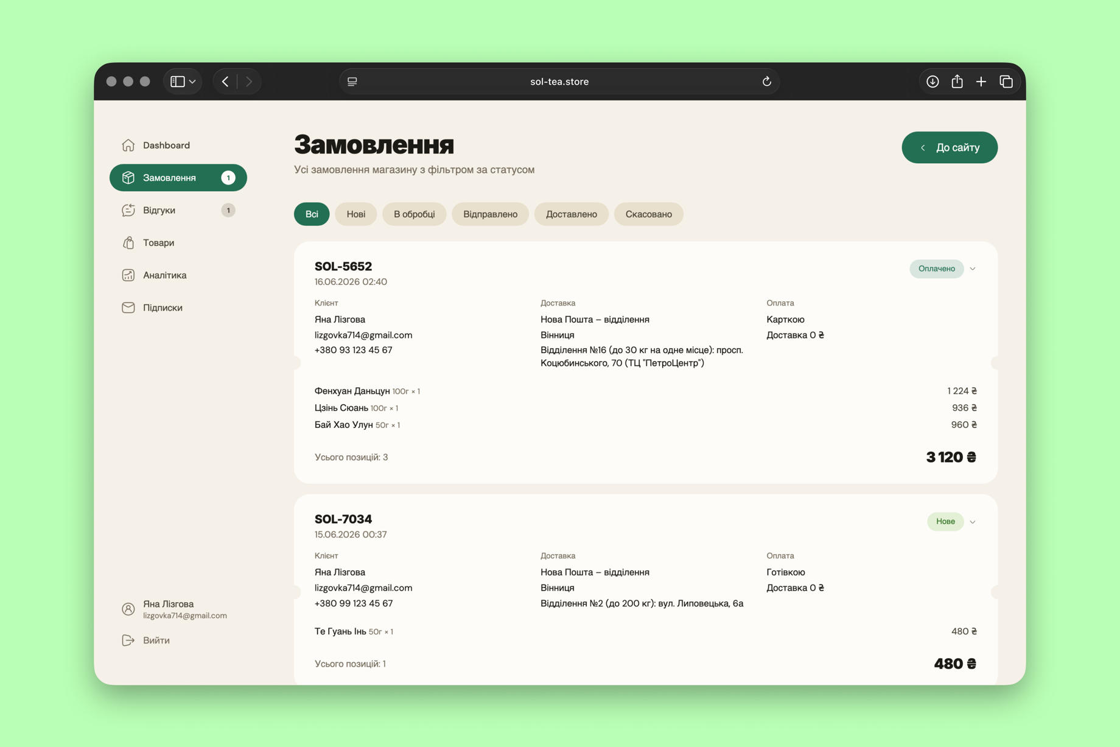Click phone number +380 99 123 45 67
1120x747 pixels.
tap(353, 603)
